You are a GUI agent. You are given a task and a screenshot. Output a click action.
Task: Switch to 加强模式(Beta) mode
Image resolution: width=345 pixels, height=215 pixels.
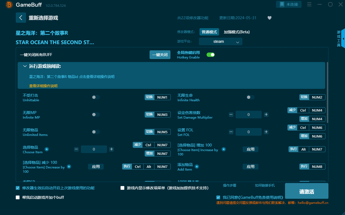236,32
